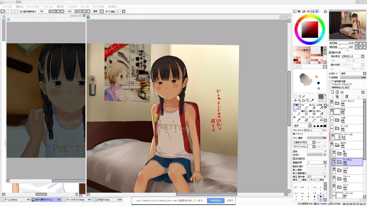Collapse the 詳細設定 section

294,159
